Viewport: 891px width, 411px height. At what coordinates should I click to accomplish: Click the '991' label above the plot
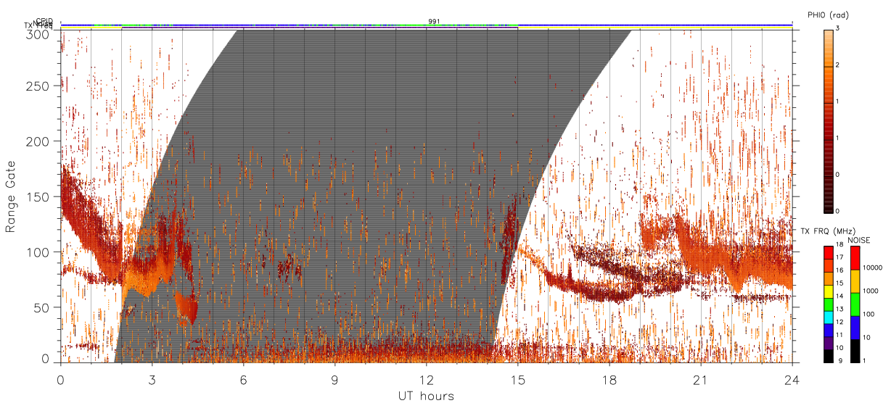click(433, 21)
